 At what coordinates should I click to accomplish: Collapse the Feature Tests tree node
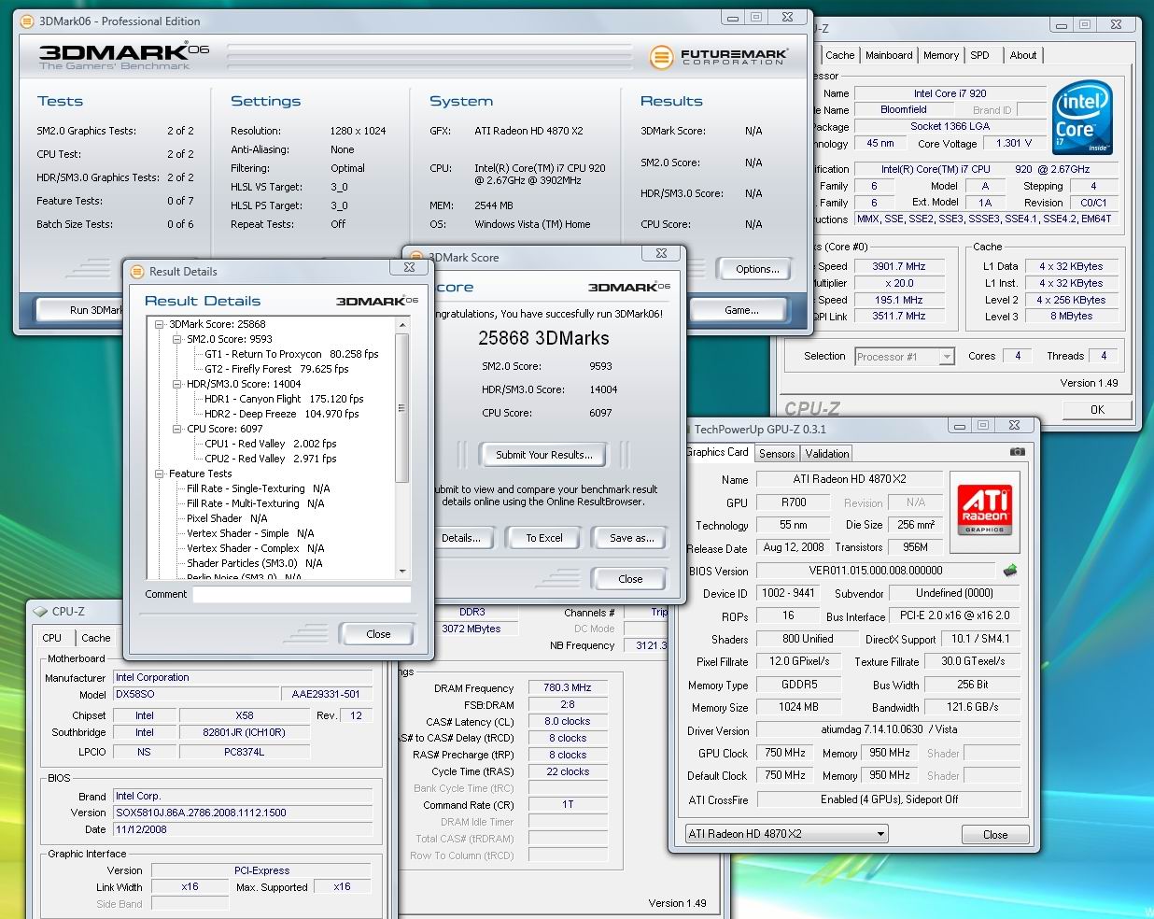[x=160, y=474]
